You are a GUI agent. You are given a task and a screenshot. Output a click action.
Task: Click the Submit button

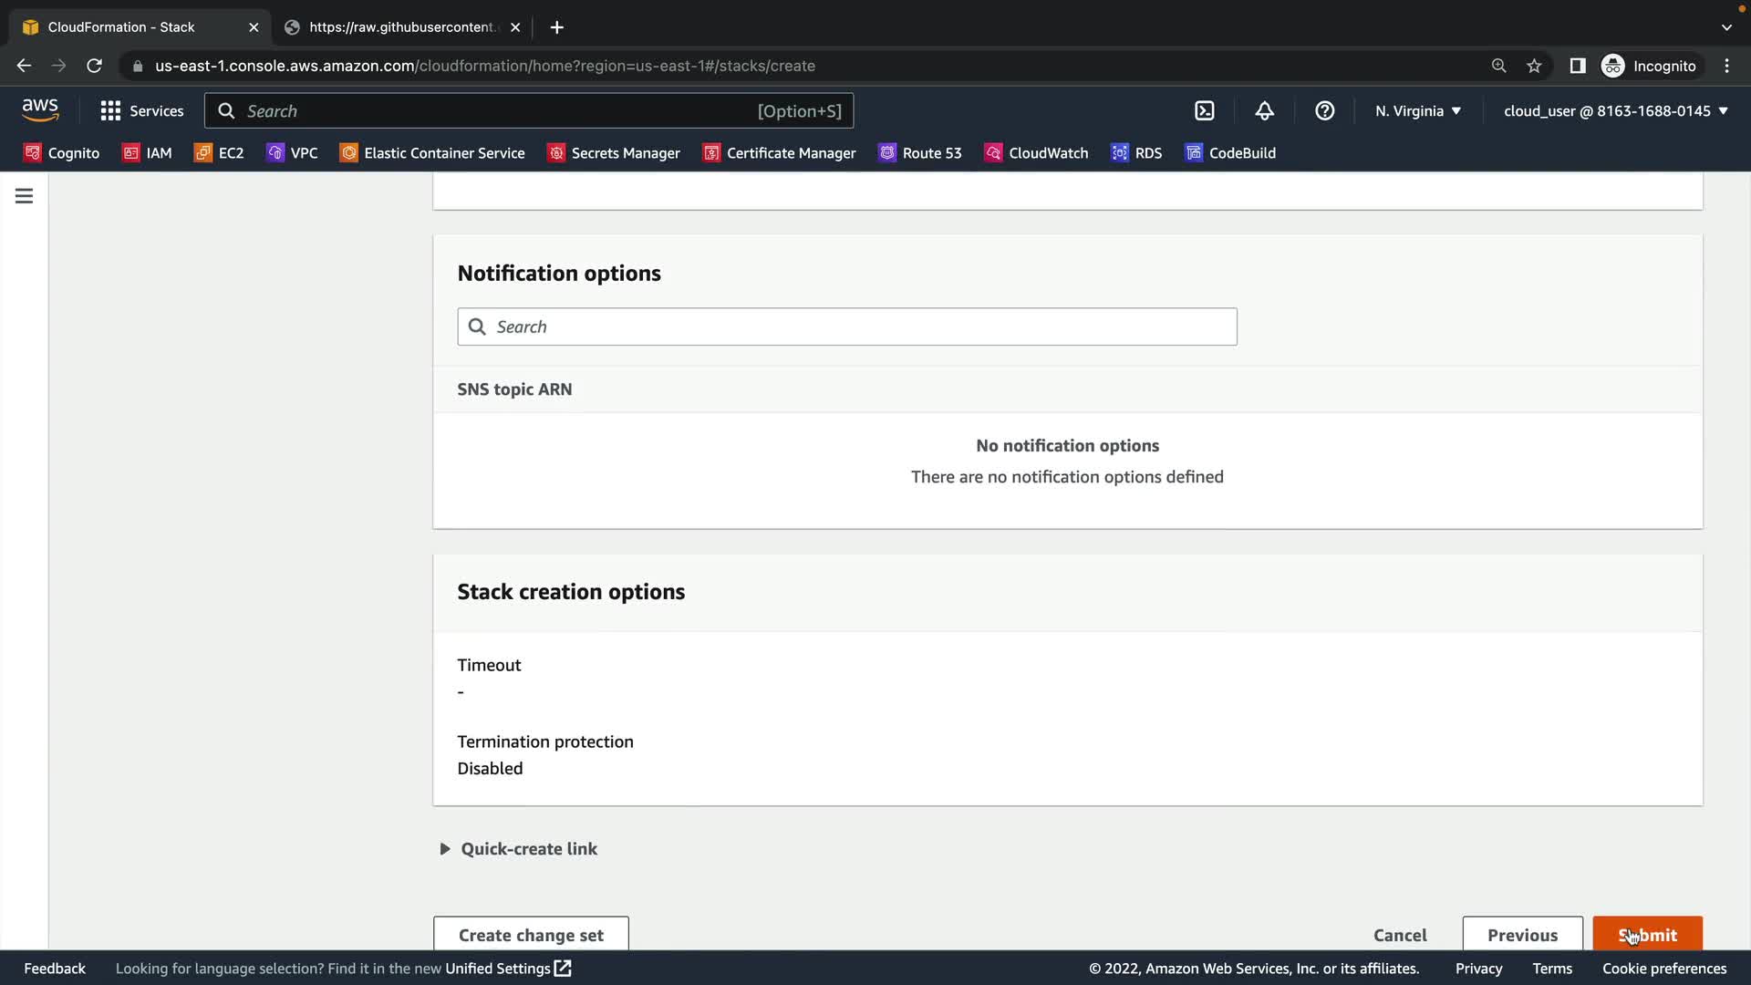click(x=1647, y=934)
